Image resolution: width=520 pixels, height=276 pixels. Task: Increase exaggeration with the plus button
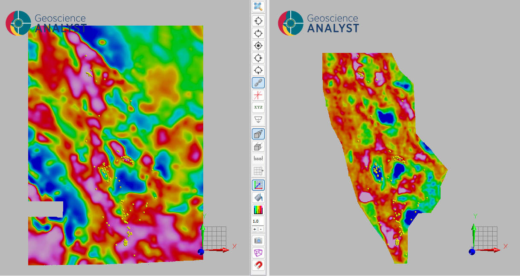255,229
